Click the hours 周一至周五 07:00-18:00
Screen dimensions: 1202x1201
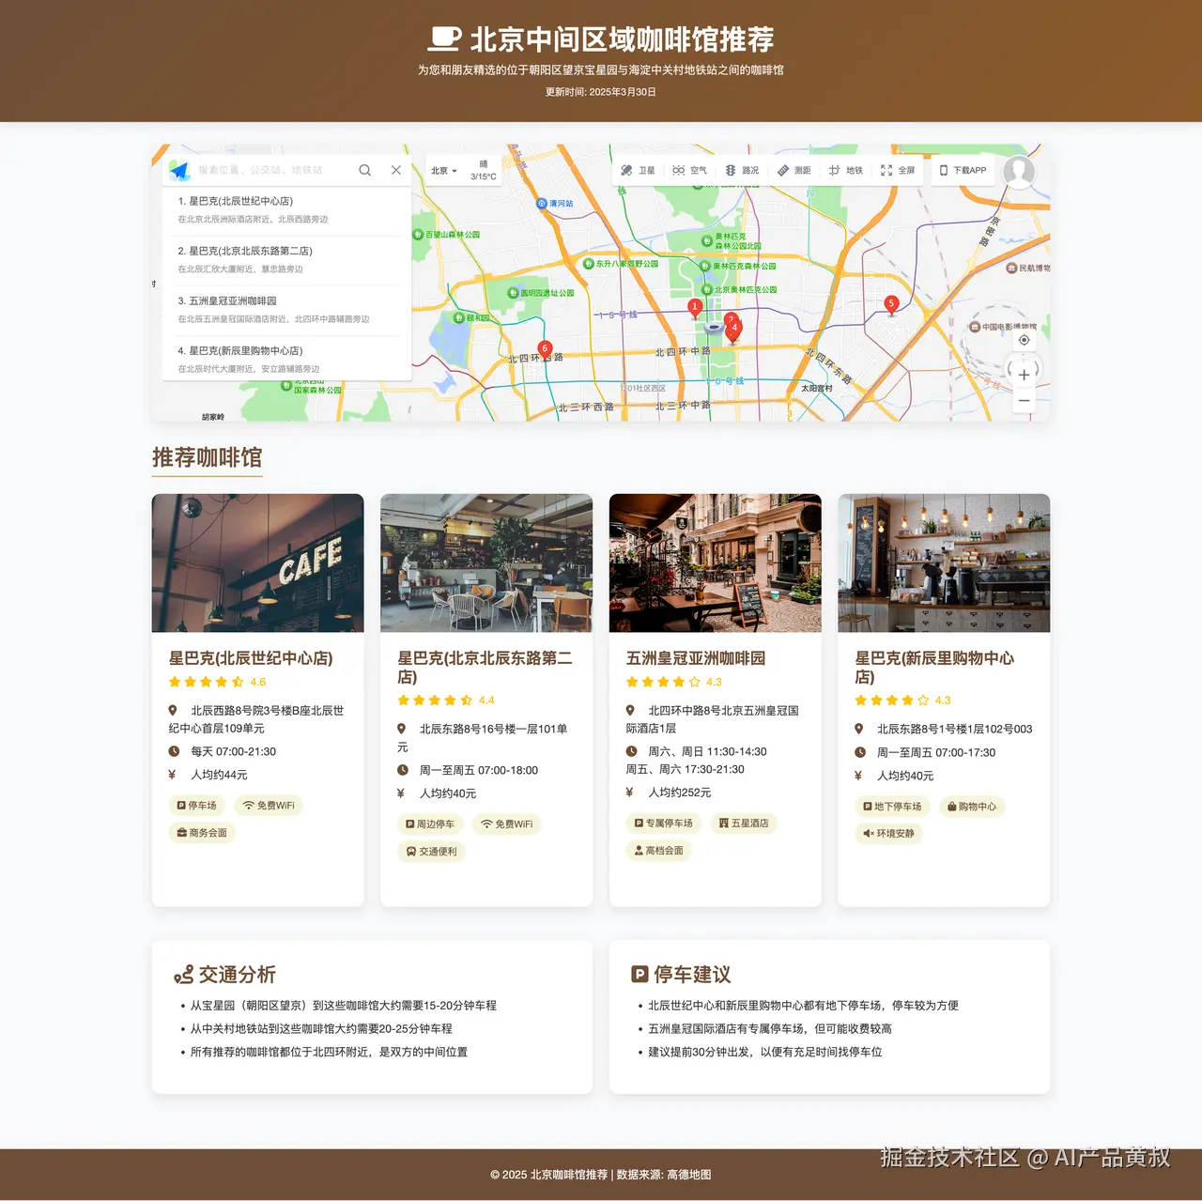coord(479,771)
